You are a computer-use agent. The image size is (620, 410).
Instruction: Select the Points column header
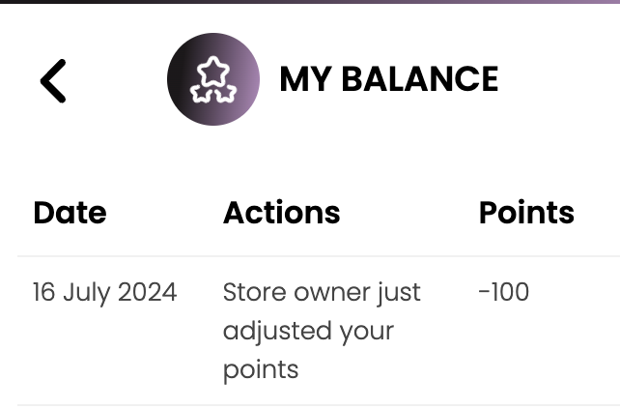[x=526, y=213]
